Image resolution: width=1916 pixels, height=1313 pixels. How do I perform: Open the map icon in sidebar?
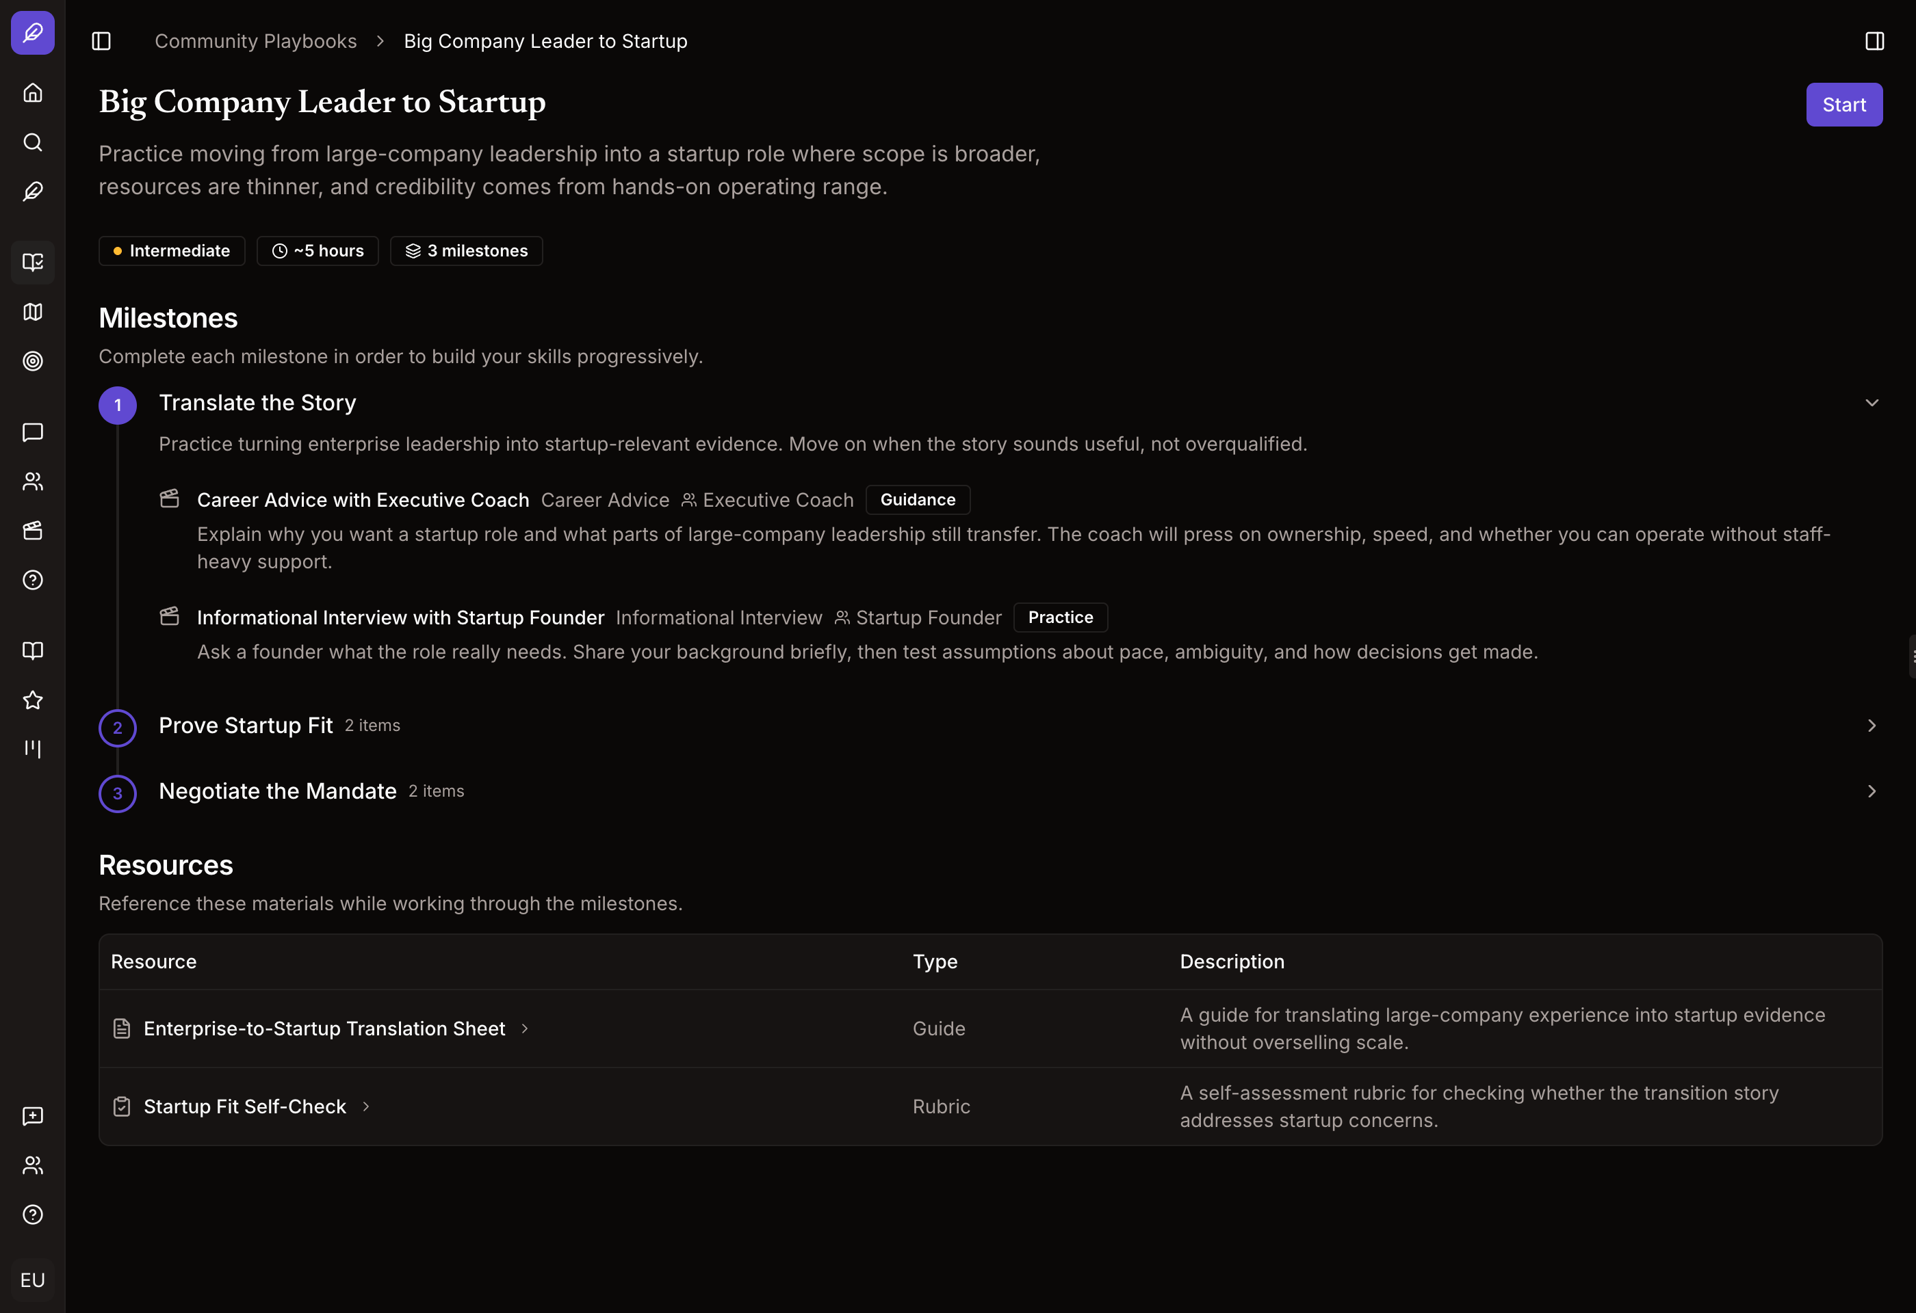click(33, 311)
